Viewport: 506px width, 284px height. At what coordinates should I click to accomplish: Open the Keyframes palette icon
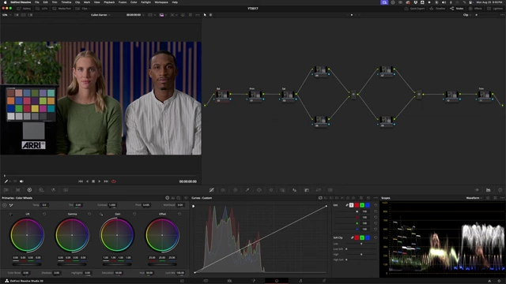point(477,190)
